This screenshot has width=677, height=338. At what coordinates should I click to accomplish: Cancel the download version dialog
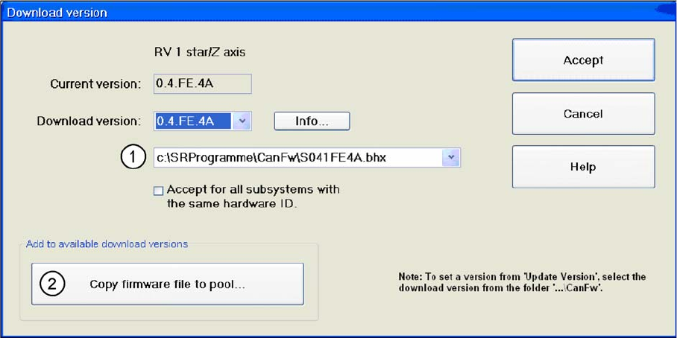583,114
